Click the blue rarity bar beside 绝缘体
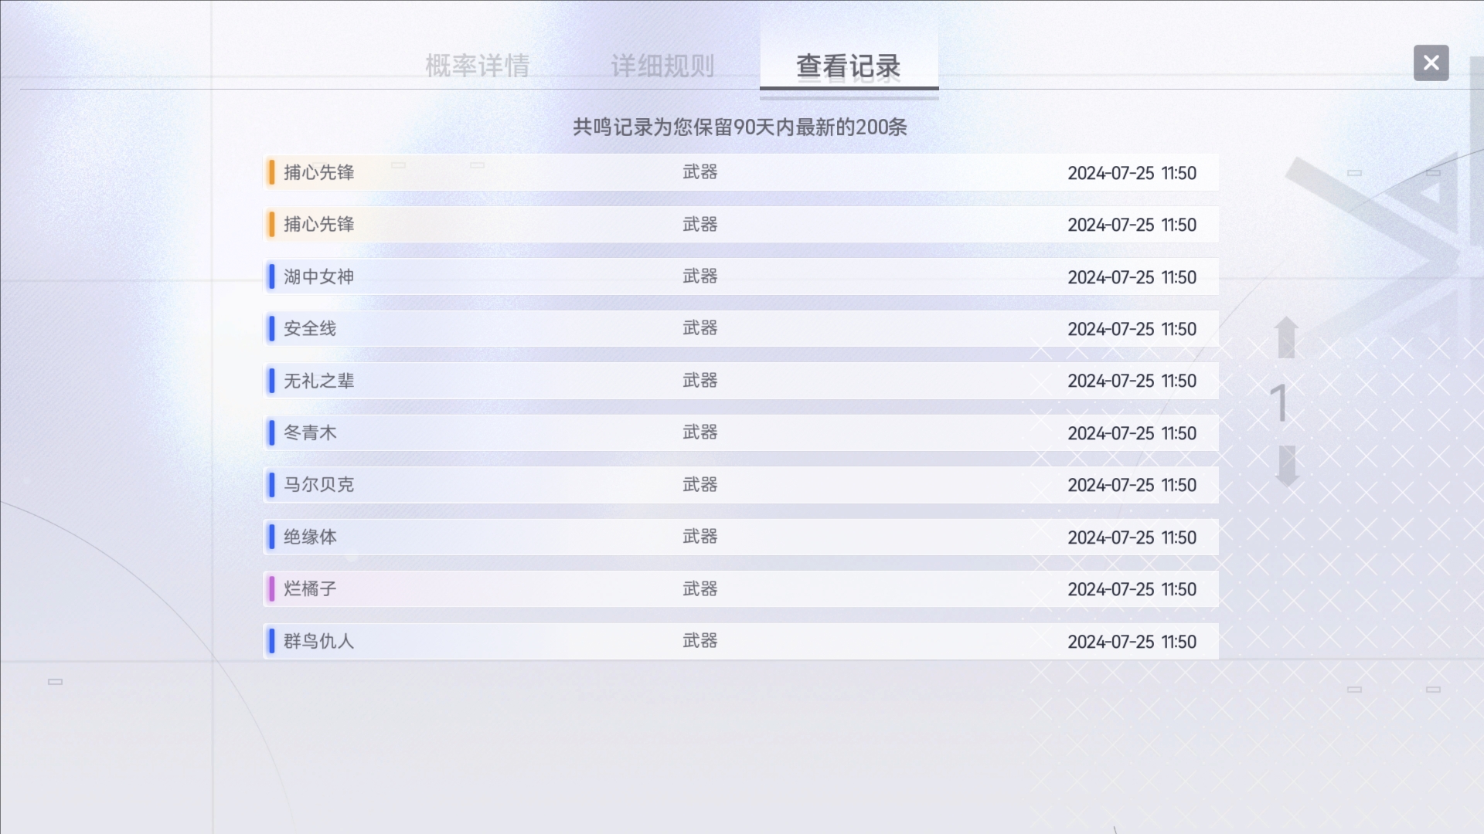1484x834 pixels. point(271,537)
